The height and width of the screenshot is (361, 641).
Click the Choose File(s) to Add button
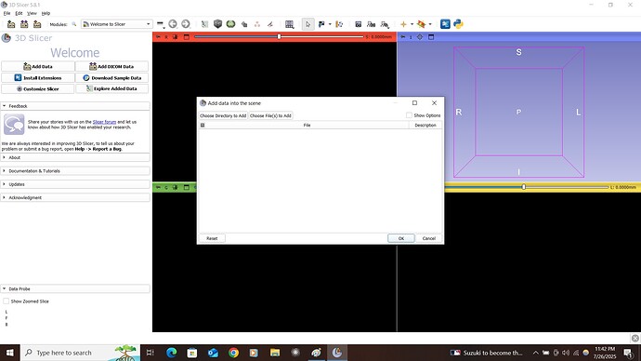270,115
